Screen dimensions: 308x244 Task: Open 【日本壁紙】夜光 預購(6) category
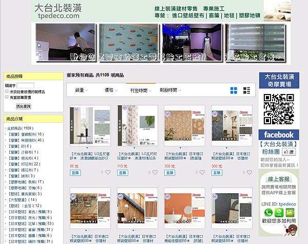pos(30,218)
